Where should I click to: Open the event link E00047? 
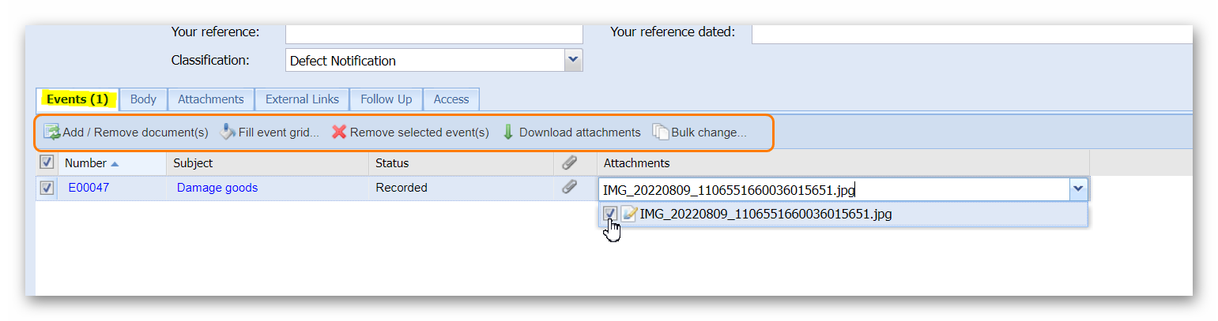coord(89,188)
